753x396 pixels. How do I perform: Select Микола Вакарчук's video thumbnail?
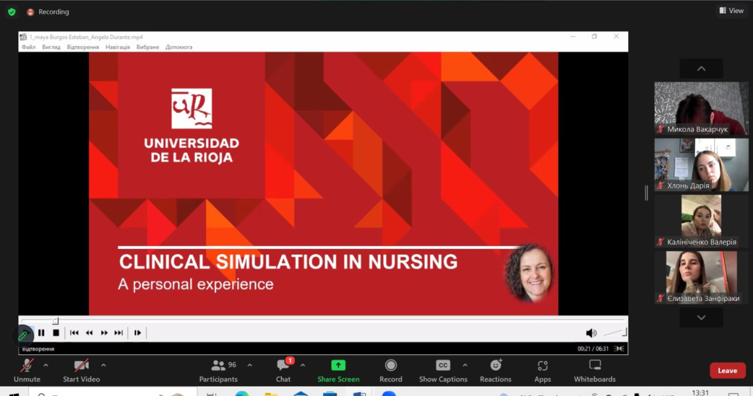point(701,108)
